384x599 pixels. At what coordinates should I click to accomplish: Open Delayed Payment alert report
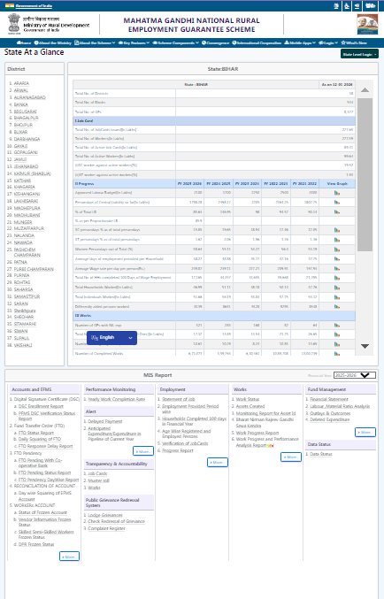pyautogui.click(x=105, y=421)
